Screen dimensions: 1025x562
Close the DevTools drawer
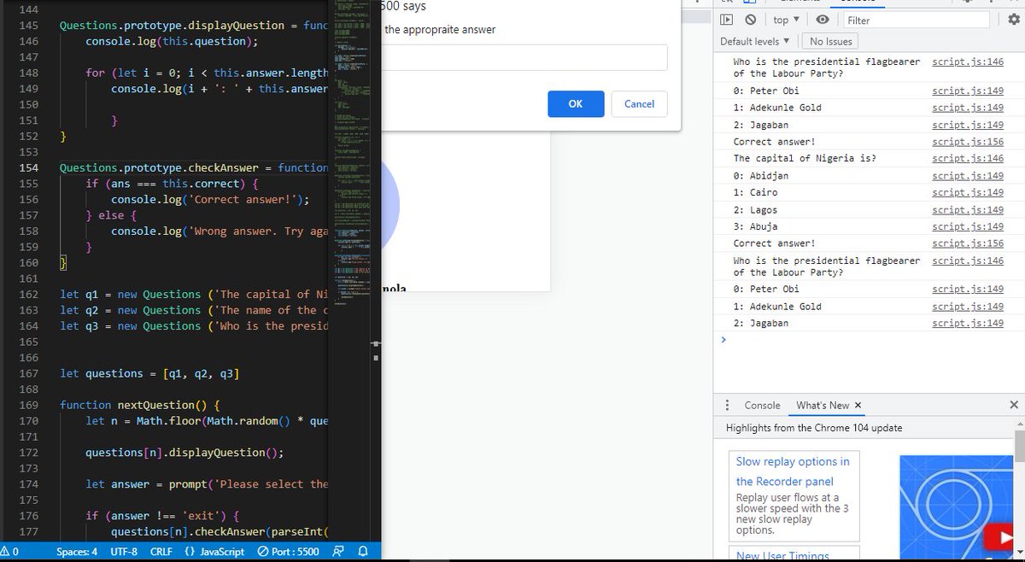[x=1014, y=405]
